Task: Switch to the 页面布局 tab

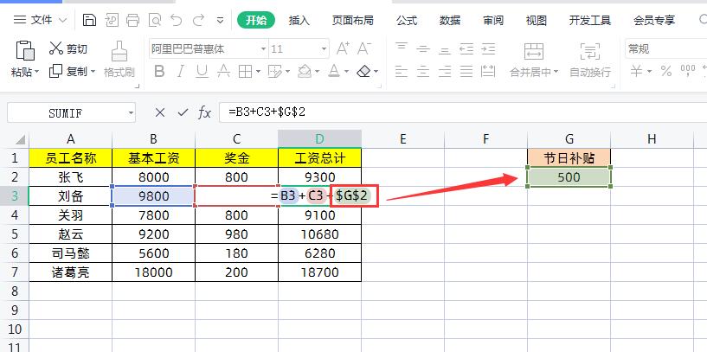Action: pos(352,20)
